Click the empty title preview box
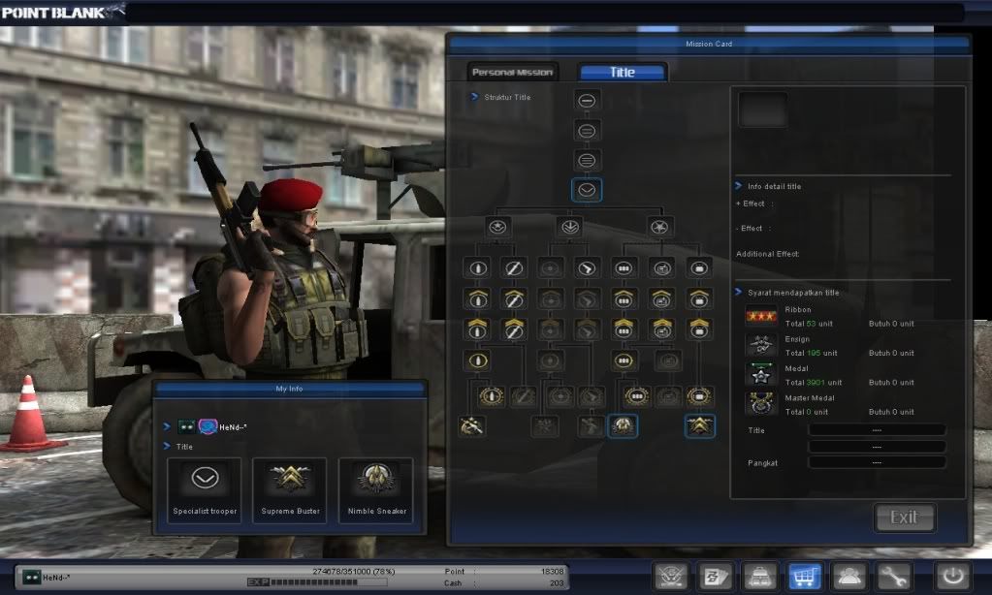The image size is (992, 595). [x=763, y=110]
